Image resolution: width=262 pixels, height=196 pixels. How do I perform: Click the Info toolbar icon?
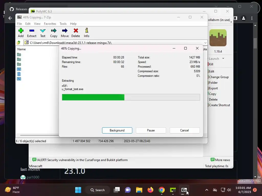pos(86,33)
